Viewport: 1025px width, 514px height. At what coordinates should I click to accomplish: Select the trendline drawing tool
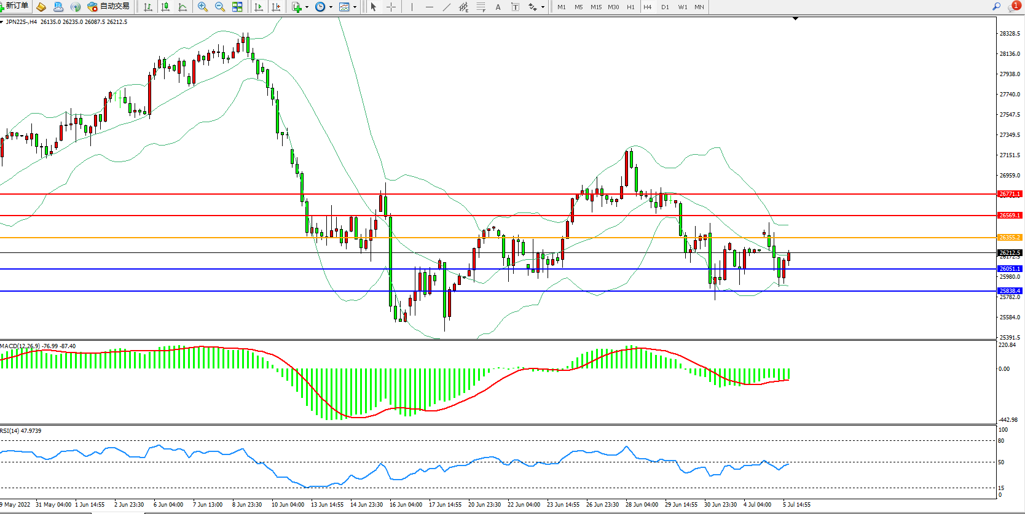pos(447,7)
